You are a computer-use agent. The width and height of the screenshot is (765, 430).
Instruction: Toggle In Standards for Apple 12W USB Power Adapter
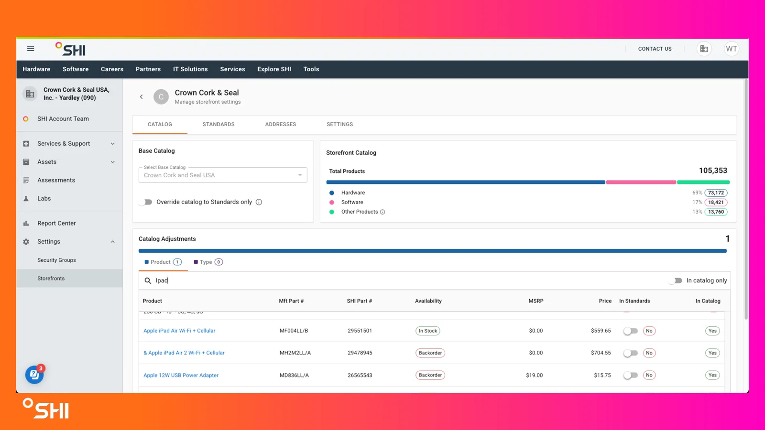point(631,376)
